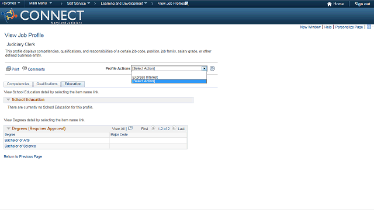Screen dimensions: 374x210
Task: Click the grid icon next to Personalize Page
Action: pos(369,27)
